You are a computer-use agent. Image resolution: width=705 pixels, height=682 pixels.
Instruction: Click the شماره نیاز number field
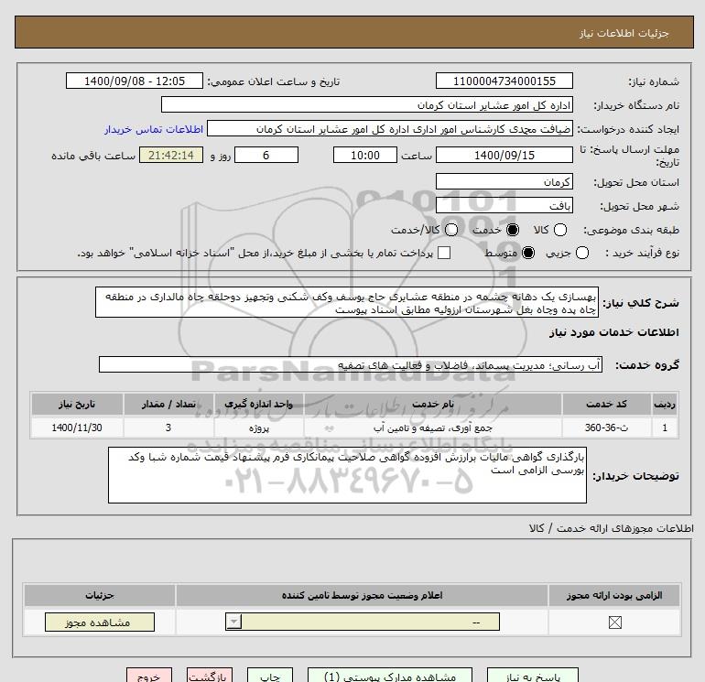(x=504, y=81)
